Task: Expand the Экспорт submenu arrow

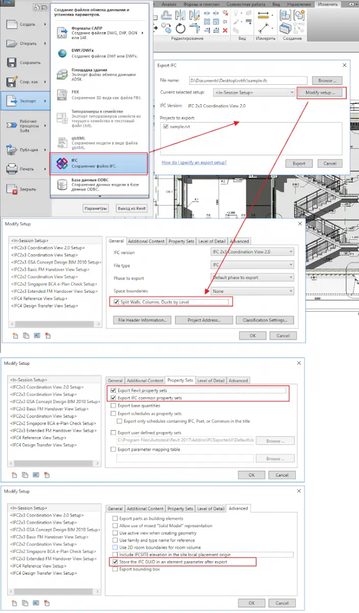Action: click(45, 101)
